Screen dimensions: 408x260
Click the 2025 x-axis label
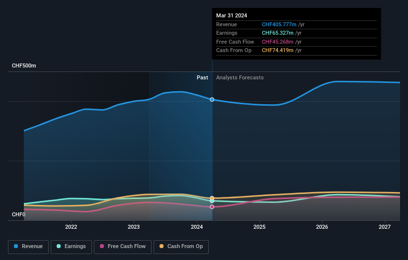(x=259, y=227)
